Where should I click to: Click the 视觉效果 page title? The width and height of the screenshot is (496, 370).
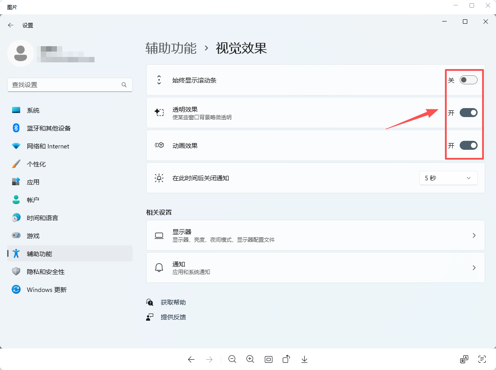click(242, 48)
